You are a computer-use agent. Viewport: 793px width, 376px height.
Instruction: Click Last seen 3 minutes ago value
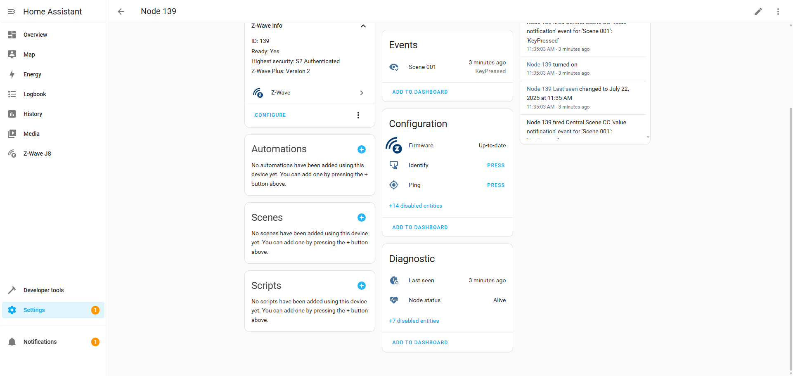point(487,280)
